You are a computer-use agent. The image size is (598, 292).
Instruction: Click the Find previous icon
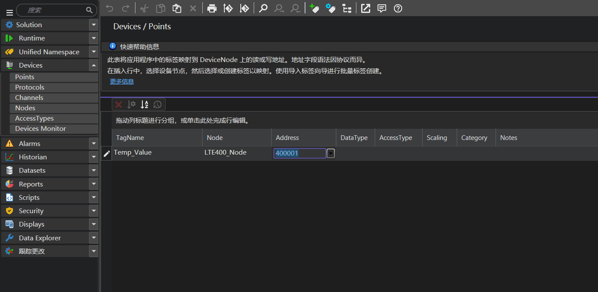tap(296, 8)
